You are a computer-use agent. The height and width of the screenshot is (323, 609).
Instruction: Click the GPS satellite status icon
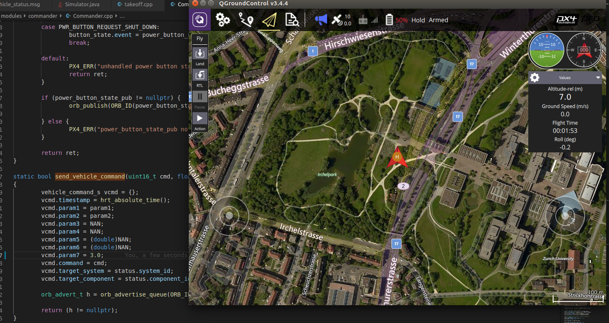click(337, 20)
